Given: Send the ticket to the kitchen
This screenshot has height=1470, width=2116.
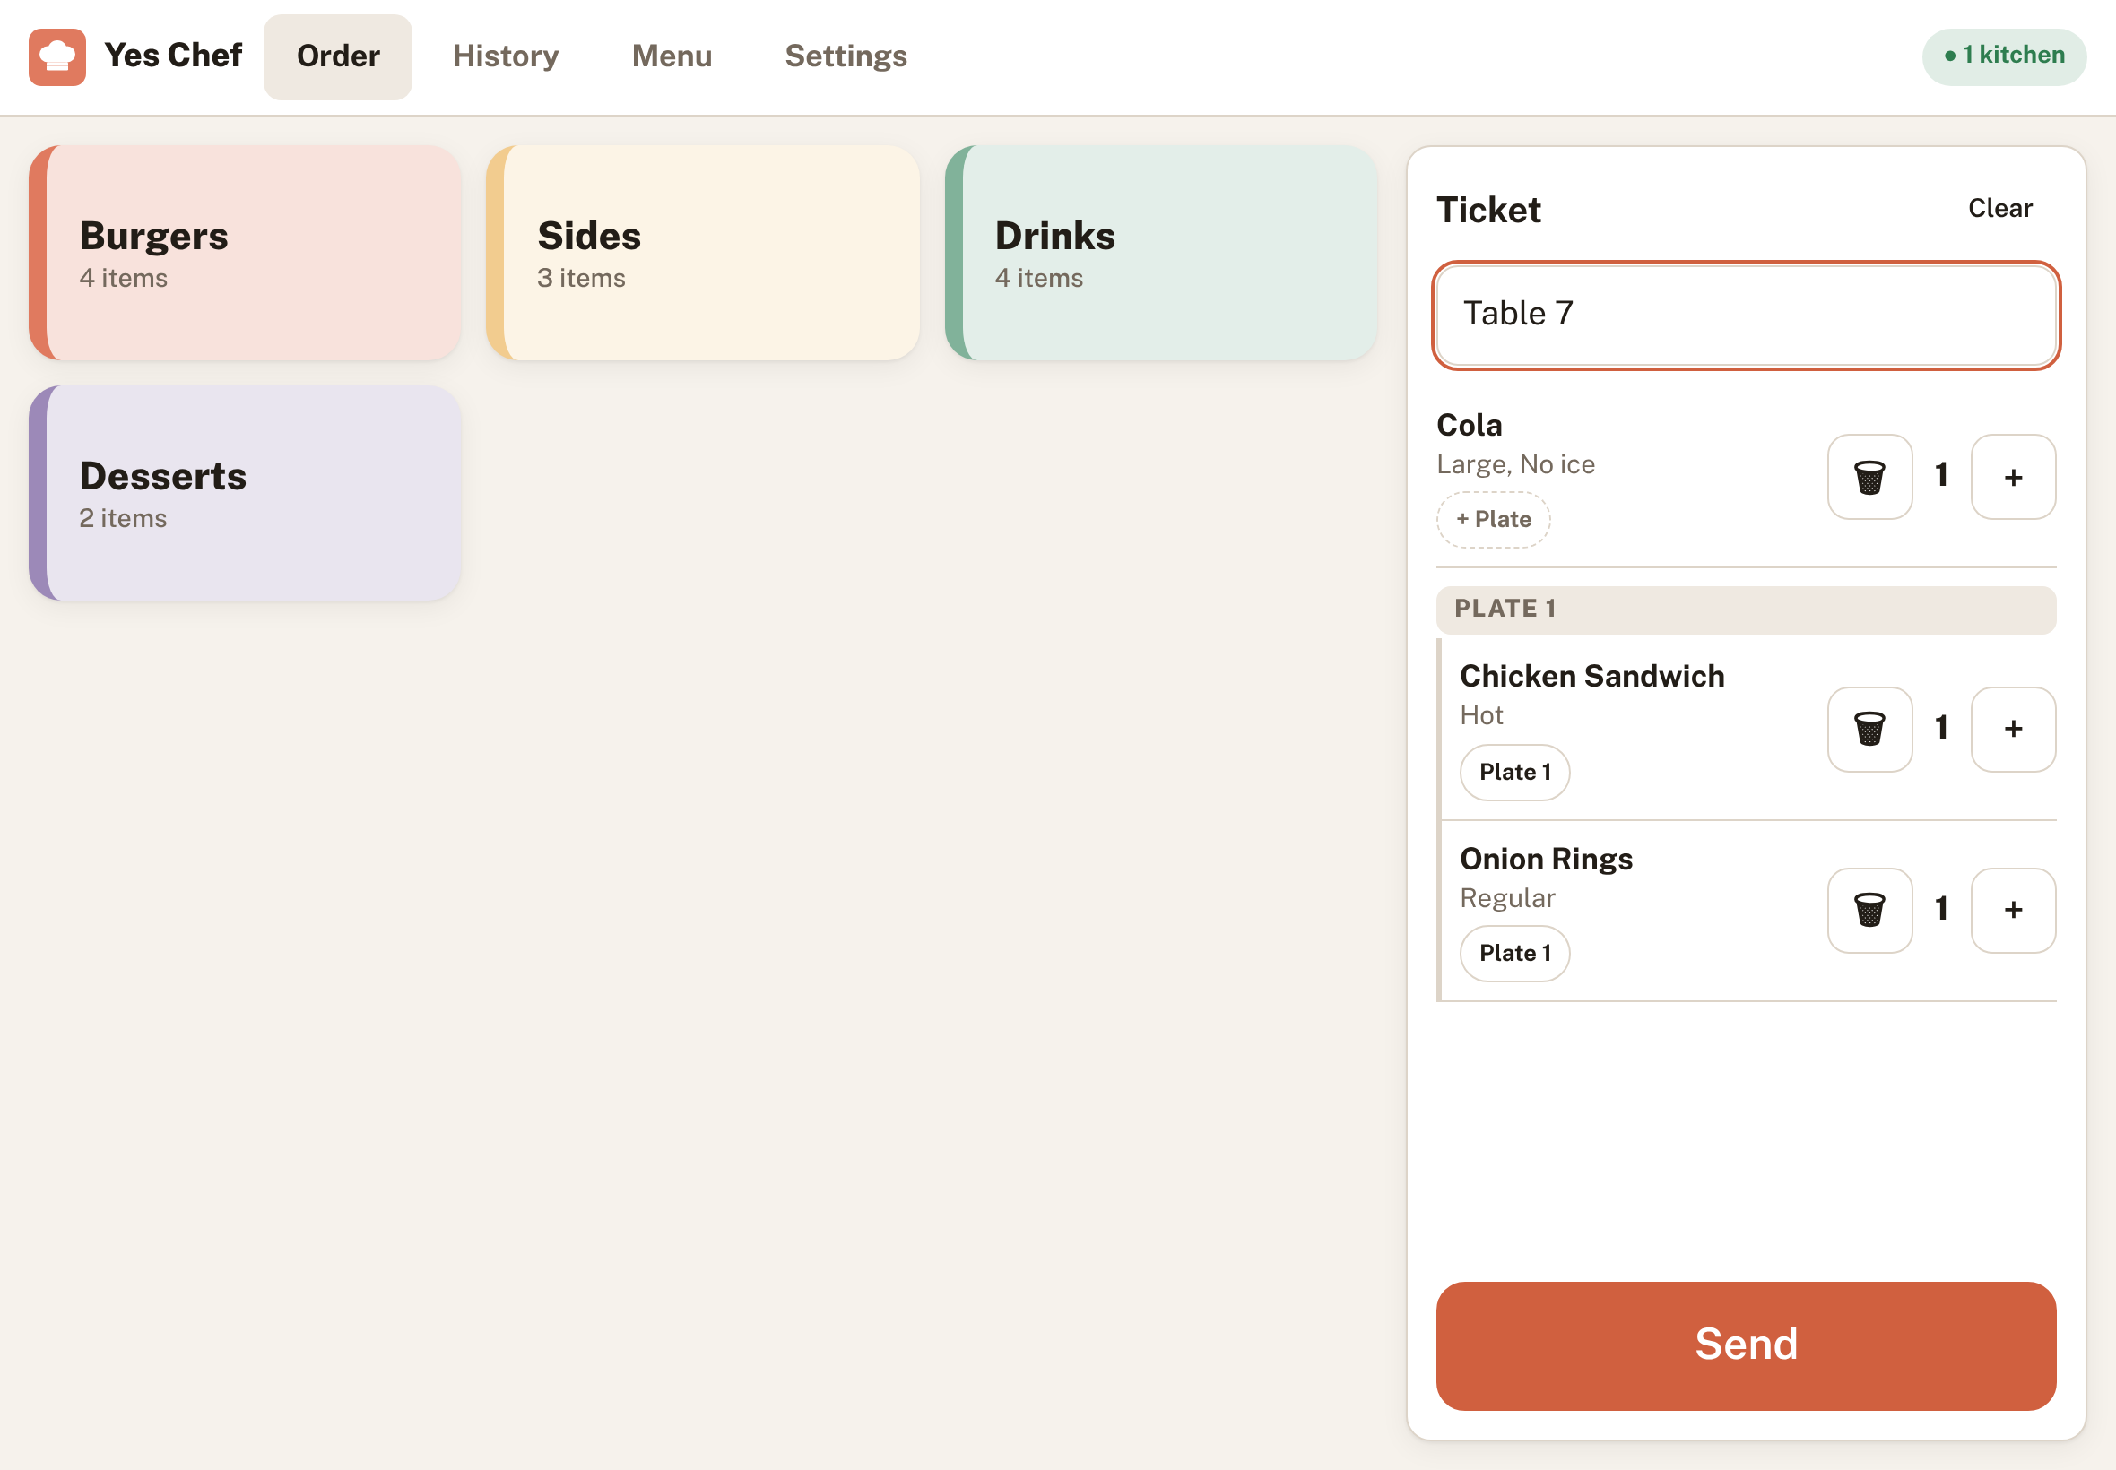Looking at the screenshot, I should pyautogui.click(x=1746, y=1345).
